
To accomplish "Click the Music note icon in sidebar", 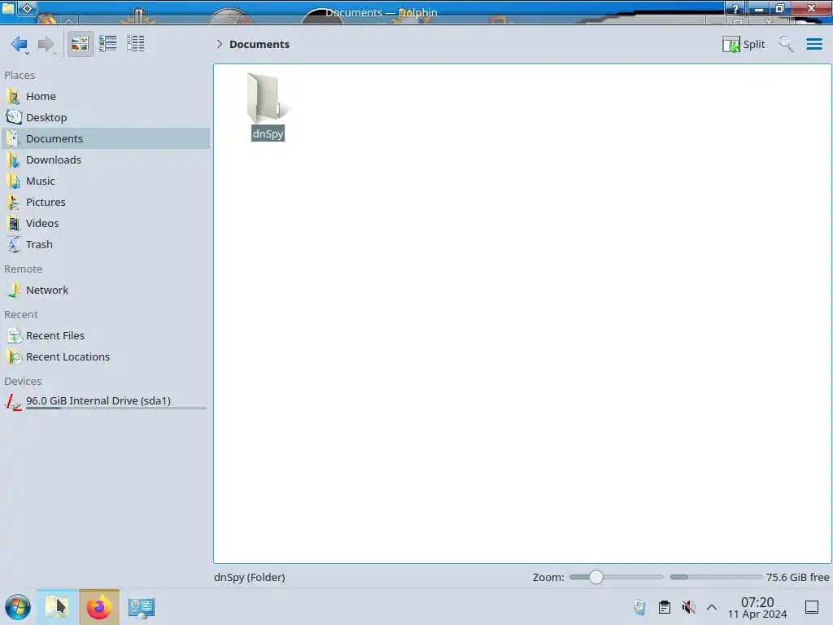I will pos(14,181).
